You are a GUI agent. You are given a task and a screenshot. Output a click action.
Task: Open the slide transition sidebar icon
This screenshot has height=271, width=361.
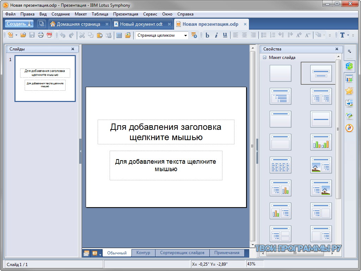click(x=349, y=103)
